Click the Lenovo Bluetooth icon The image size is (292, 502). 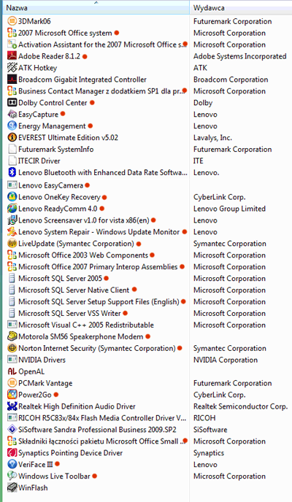(12, 172)
